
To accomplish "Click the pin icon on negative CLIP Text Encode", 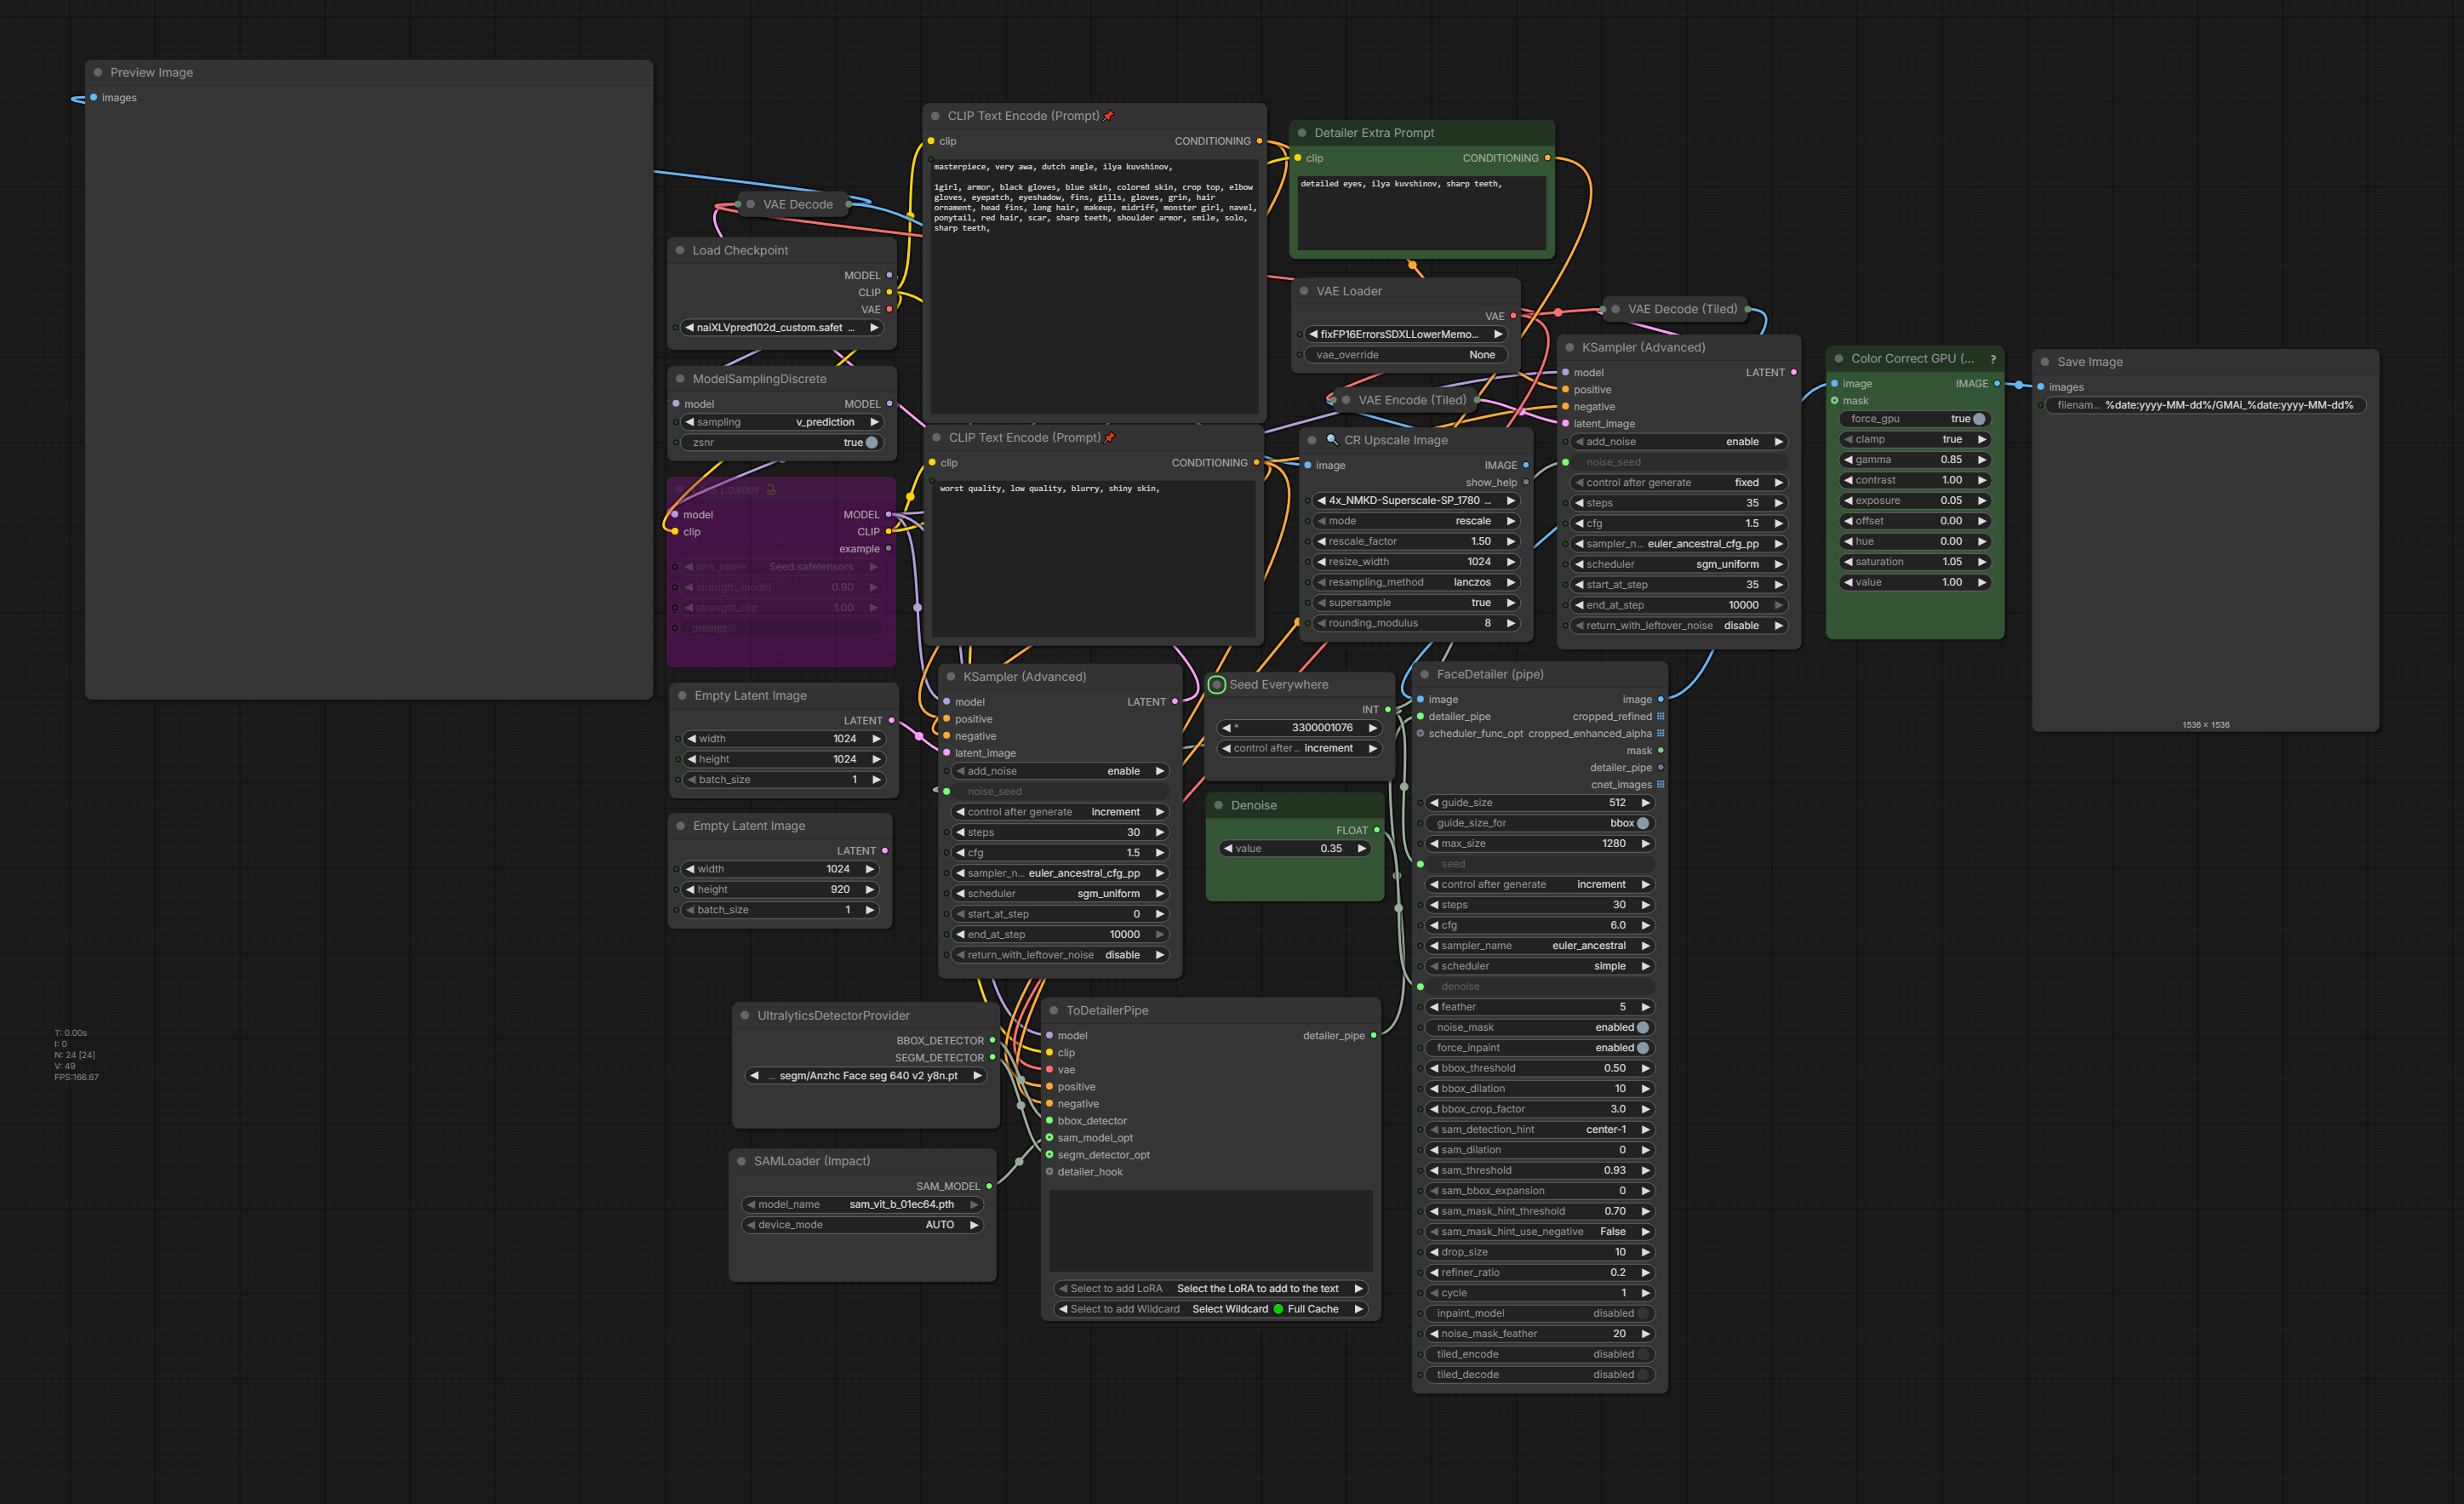I will [1109, 438].
